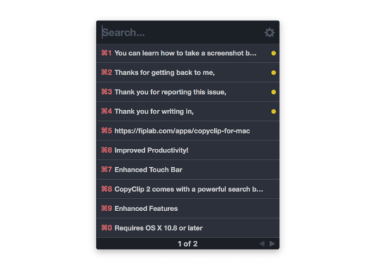Toggle yellow dot beside 'Thank you for reporting'
378x266 pixels.
pos(273,92)
